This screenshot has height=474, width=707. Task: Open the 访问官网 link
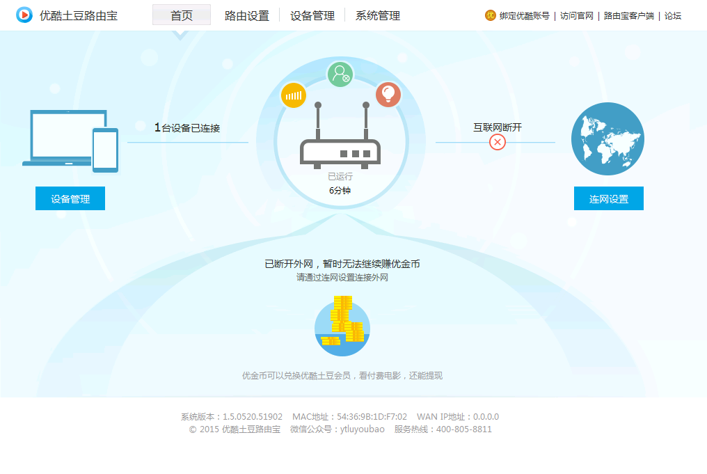(577, 16)
